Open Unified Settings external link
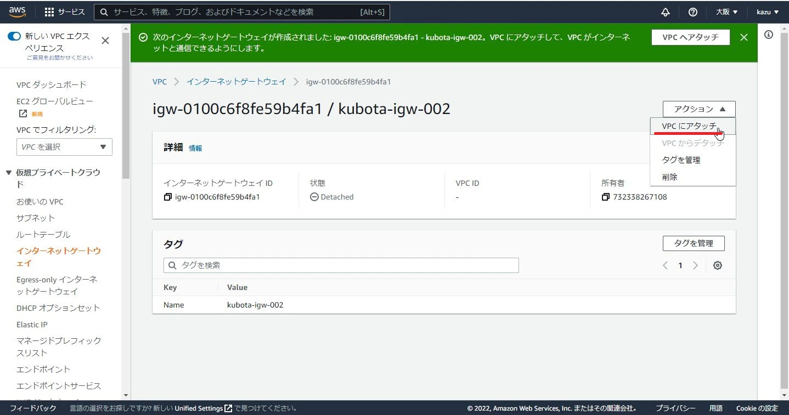This screenshot has width=789, height=415. 204,408
